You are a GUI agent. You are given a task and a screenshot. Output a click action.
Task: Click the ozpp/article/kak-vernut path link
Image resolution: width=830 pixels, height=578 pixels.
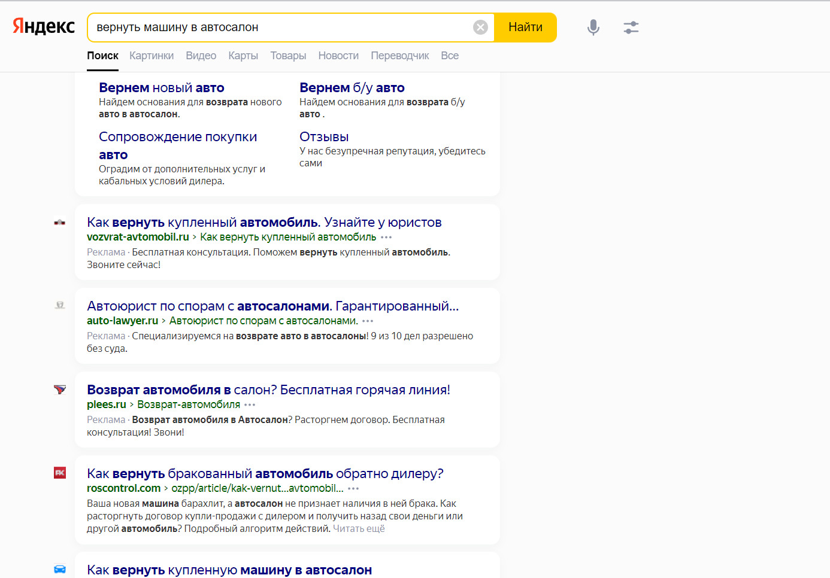pos(258,488)
